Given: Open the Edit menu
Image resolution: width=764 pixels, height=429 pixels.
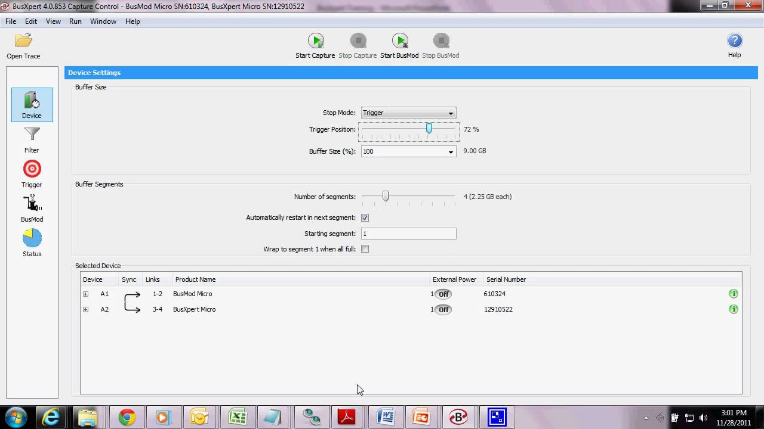Looking at the screenshot, I should [x=31, y=21].
